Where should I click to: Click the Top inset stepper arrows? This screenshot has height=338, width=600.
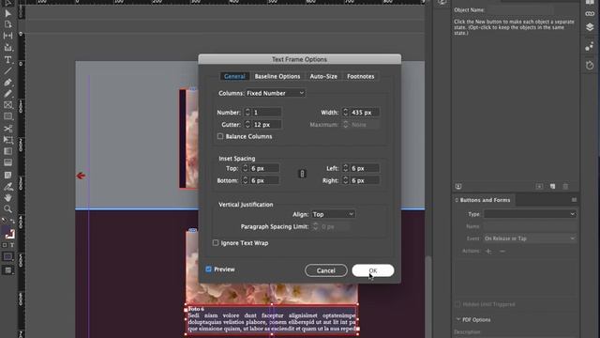coord(246,168)
